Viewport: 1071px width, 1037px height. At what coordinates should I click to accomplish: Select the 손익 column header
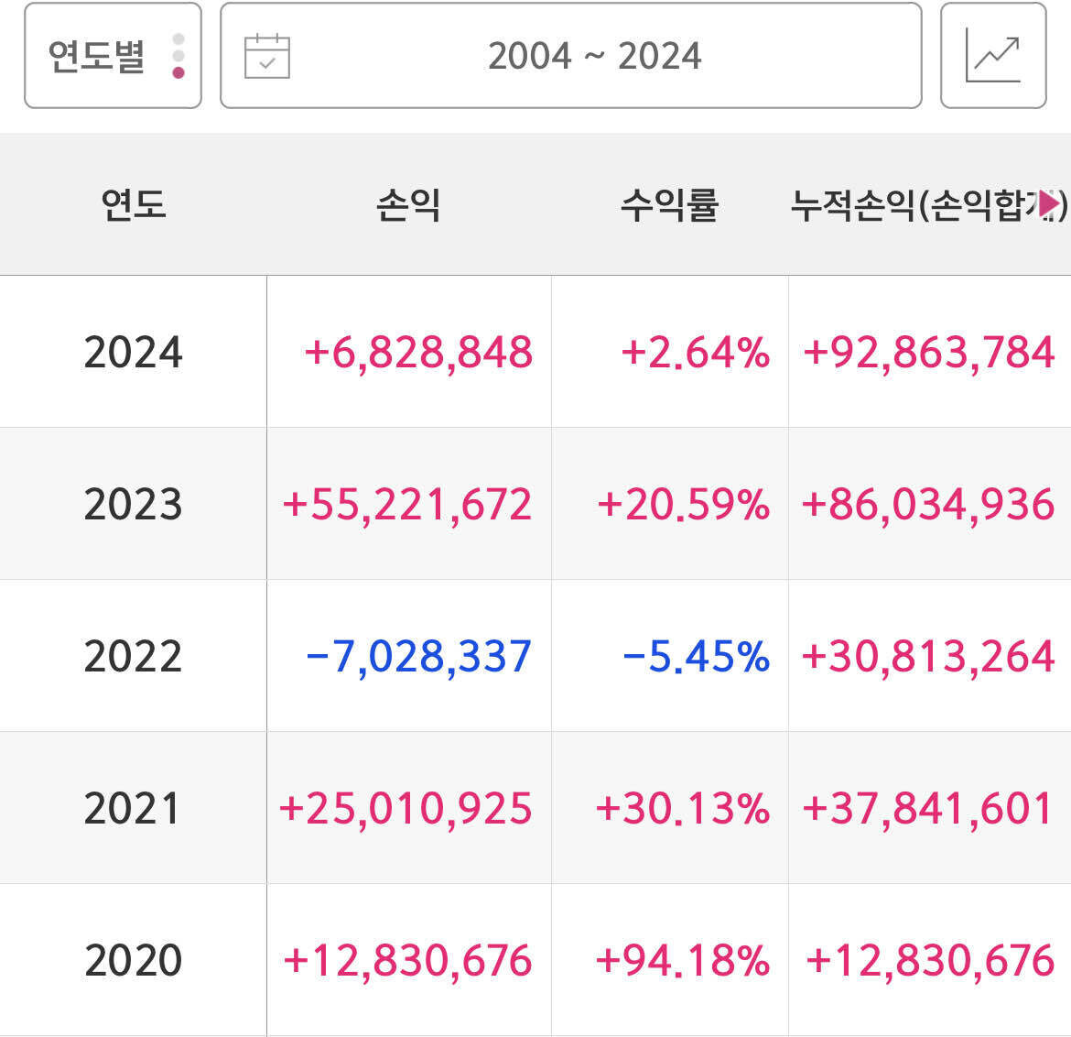pyautogui.click(x=408, y=204)
